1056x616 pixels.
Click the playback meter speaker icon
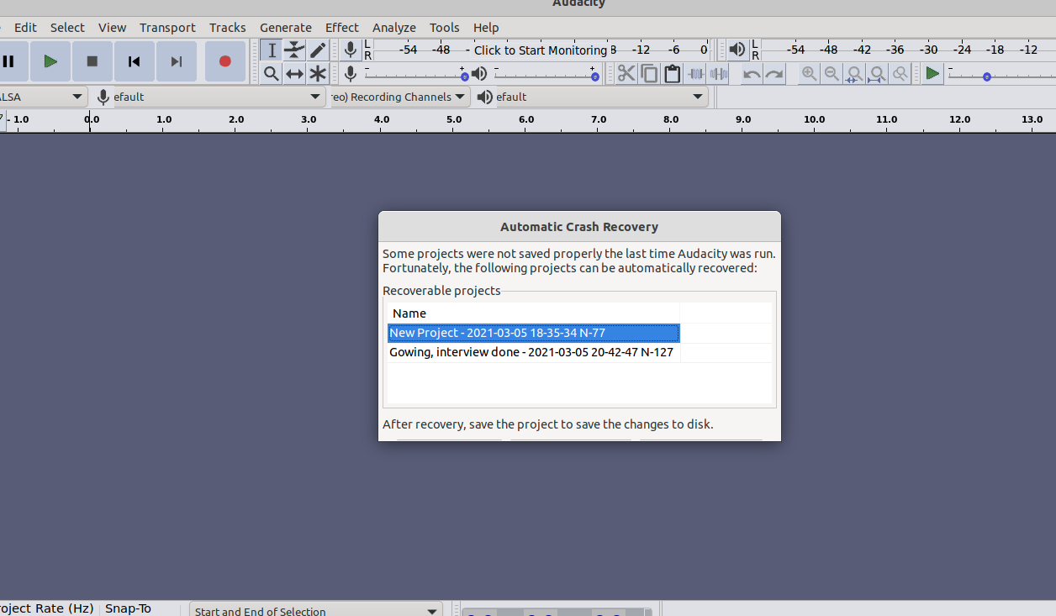(737, 50)
